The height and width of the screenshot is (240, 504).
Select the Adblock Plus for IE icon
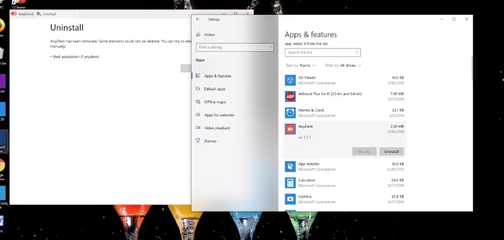[290, 96]
